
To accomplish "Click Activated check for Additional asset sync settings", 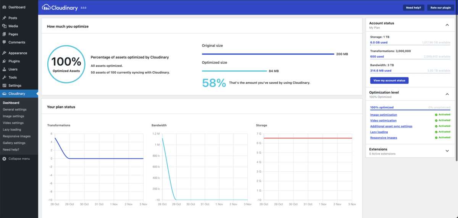I will 436,126.
